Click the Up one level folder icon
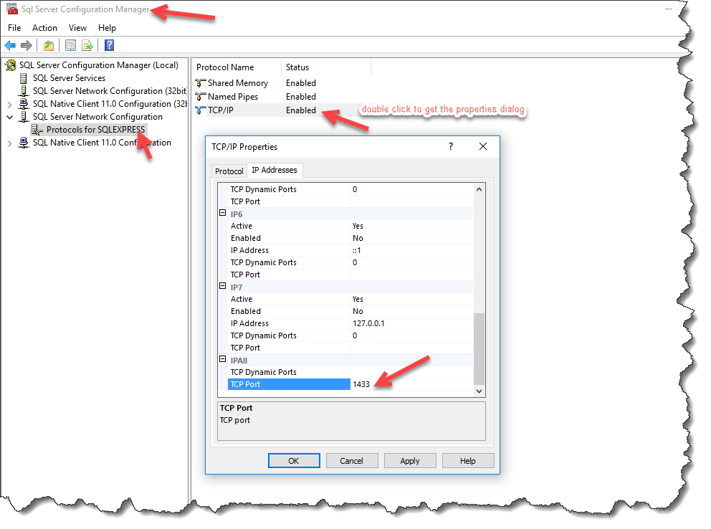 [49, 45]
